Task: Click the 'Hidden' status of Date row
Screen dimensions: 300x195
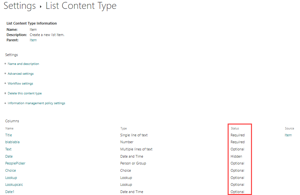Action: coord(236,157)
